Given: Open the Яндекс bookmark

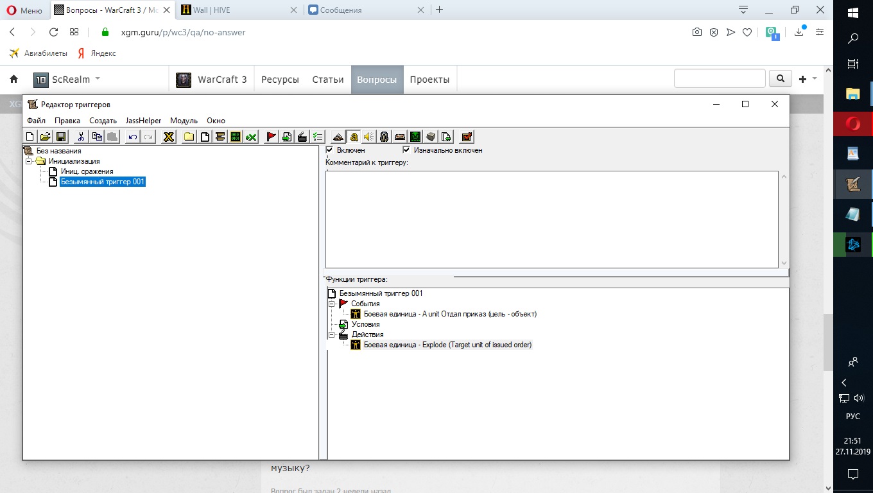Looking at the screenshot, I should click(97, 53).
